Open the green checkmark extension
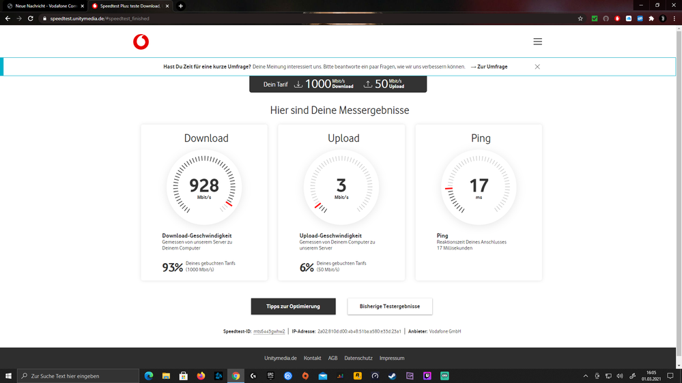This screenshot has height=383, width=682. tap(595, 18)
